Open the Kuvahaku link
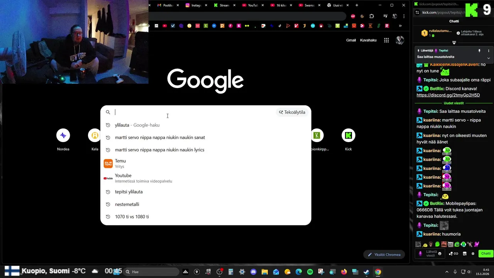The image size is (494, 278). (368, 40)
